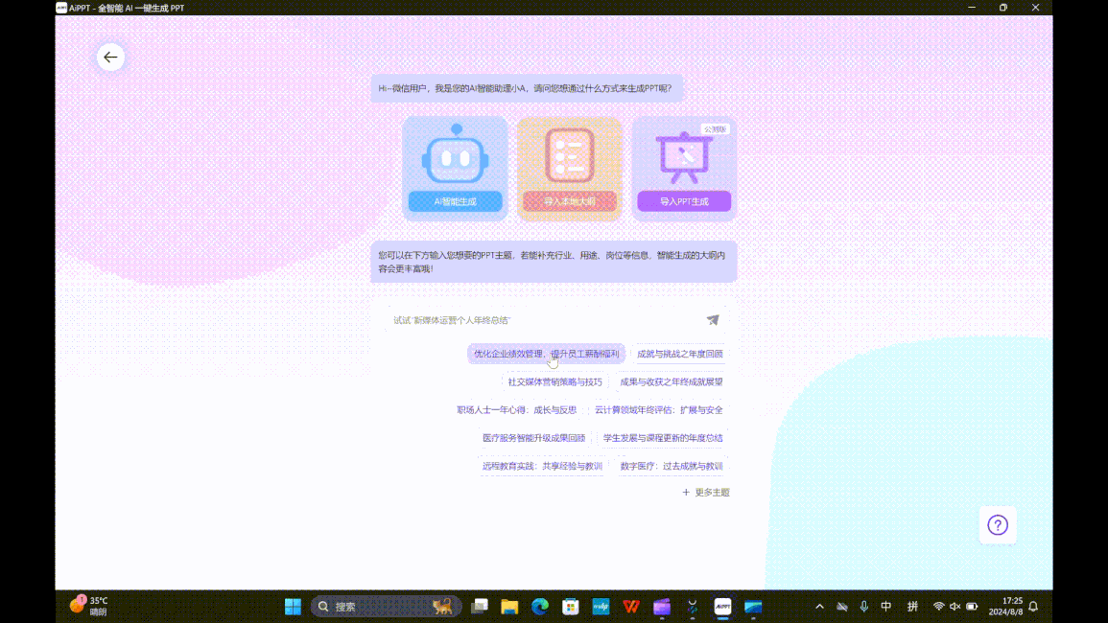Open help via the question mark icon

point(998,525)
